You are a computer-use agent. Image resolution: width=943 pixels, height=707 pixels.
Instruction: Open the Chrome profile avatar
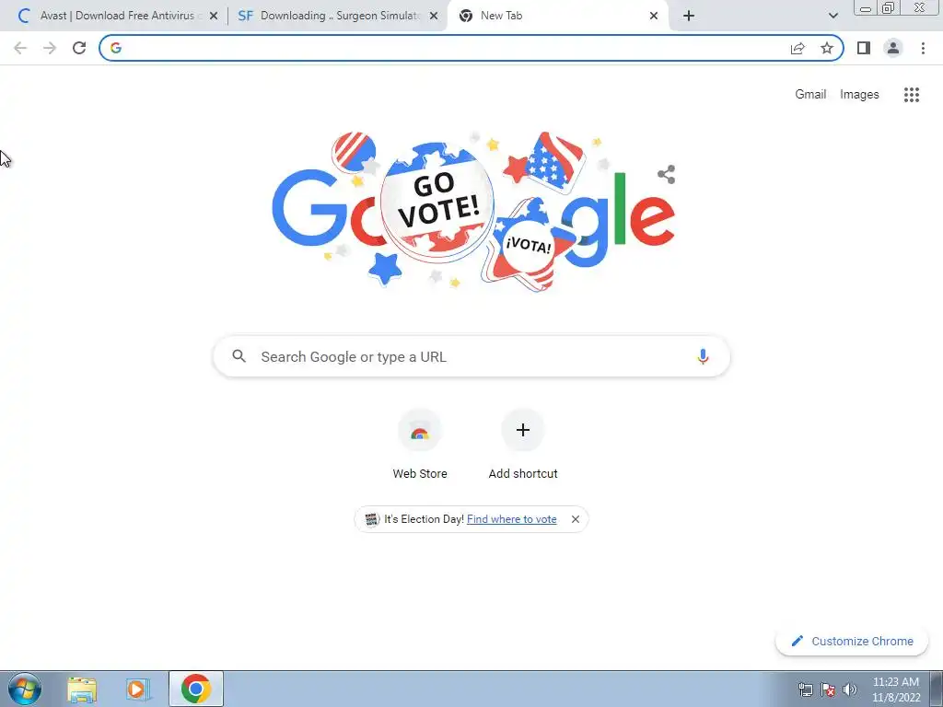[x=893, y=48]
